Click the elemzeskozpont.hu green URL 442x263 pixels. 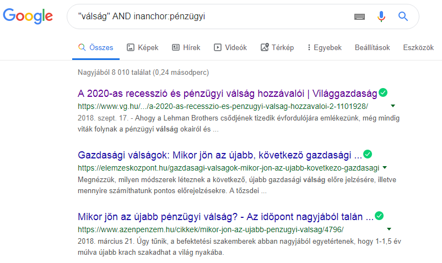pyautogui.click(x=228, y=168)
